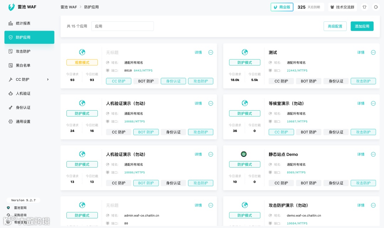Open more options for admin.waf-ce.chaitin.cn app
The width and height of the screenshot is (384, 228).
tap(210, 205)
